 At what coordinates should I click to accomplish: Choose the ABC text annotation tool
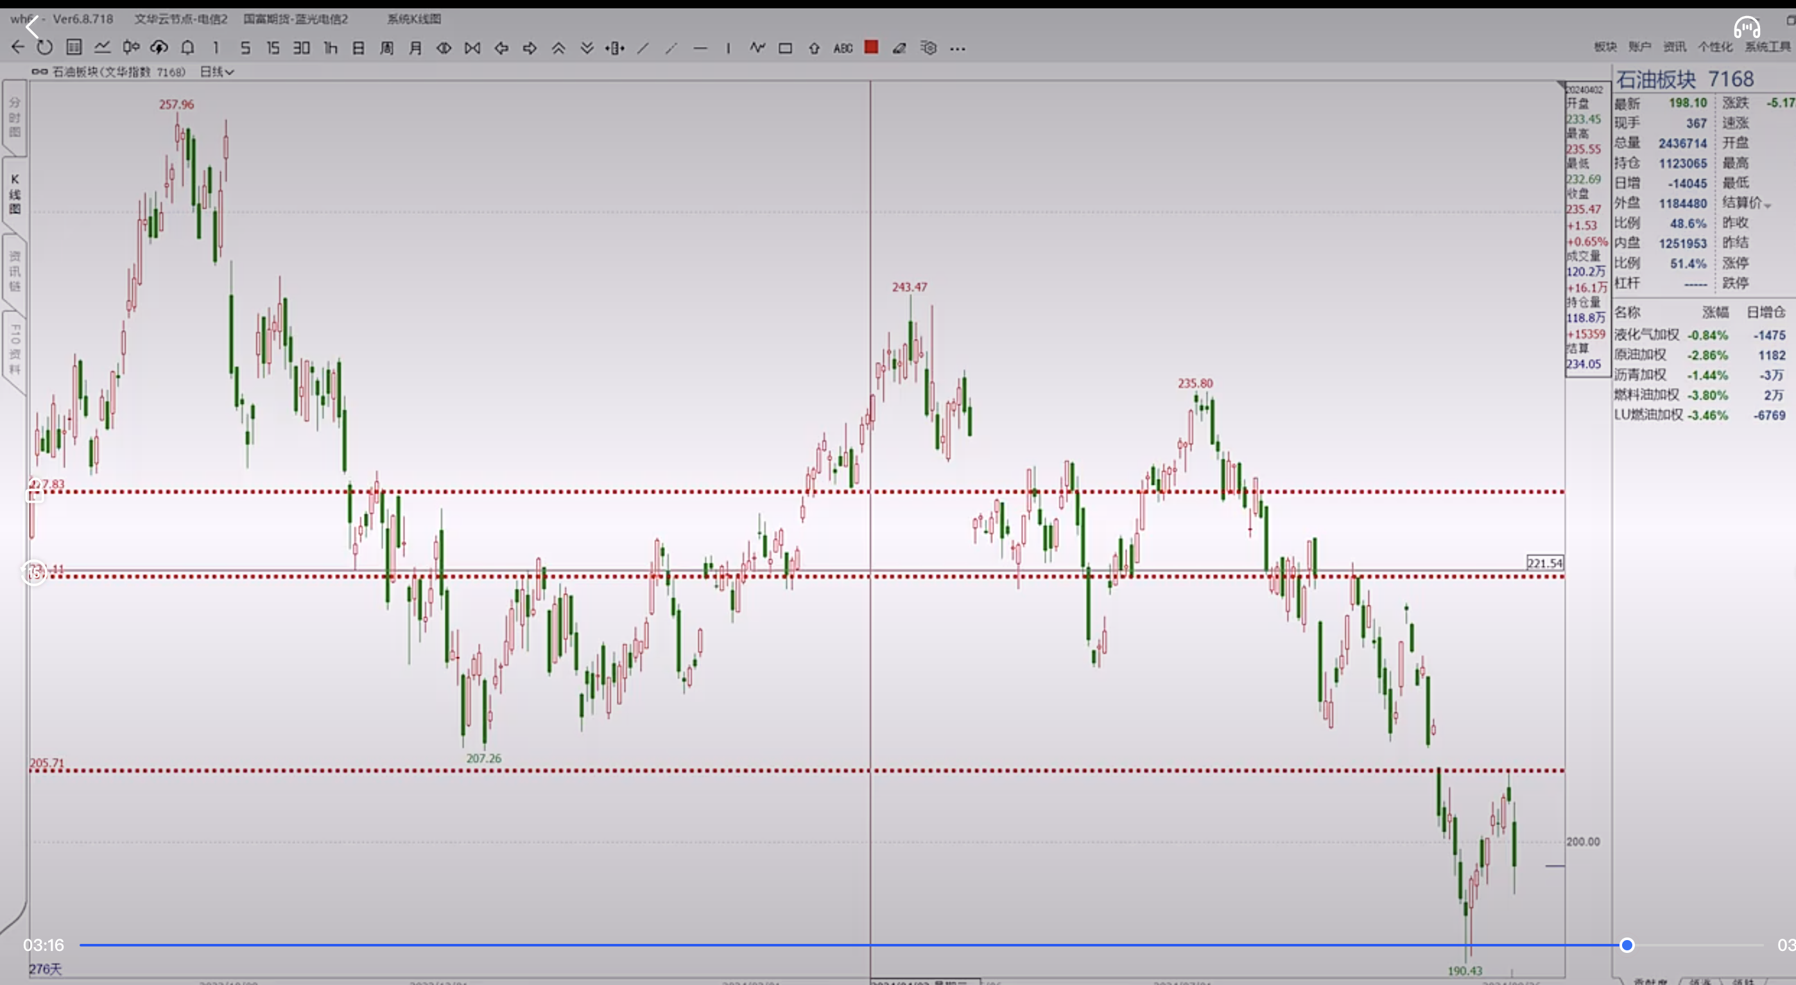843,48
